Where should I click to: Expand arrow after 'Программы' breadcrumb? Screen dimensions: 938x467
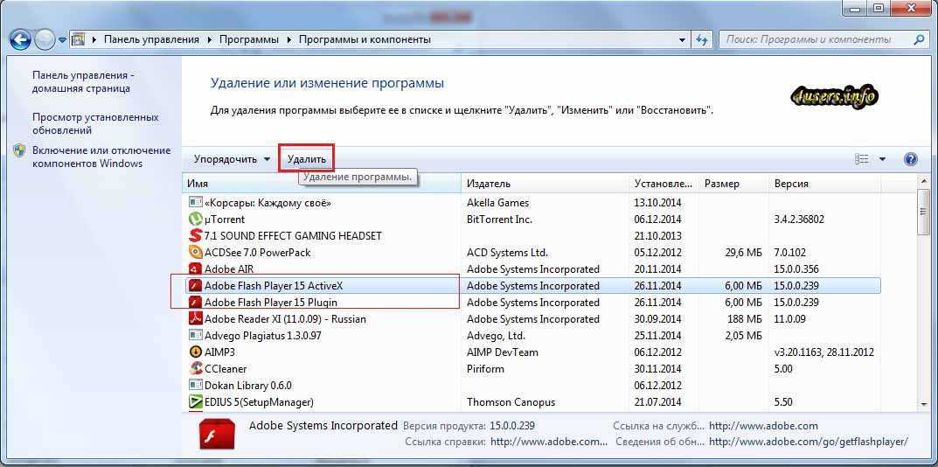(x=288, y=40)
